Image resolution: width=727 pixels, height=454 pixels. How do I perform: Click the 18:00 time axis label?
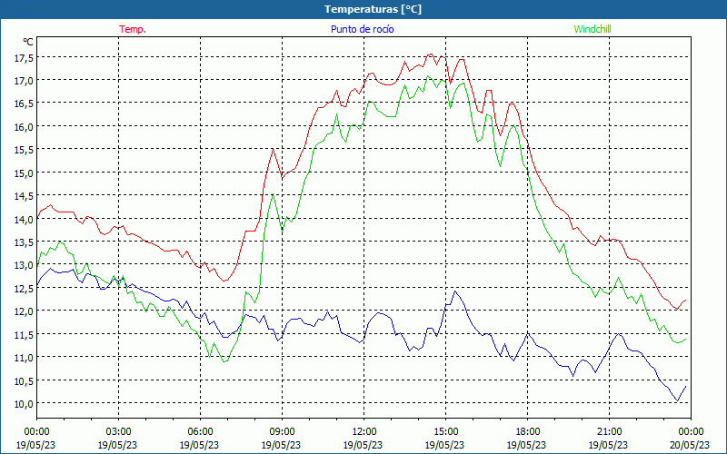[527, 432]
